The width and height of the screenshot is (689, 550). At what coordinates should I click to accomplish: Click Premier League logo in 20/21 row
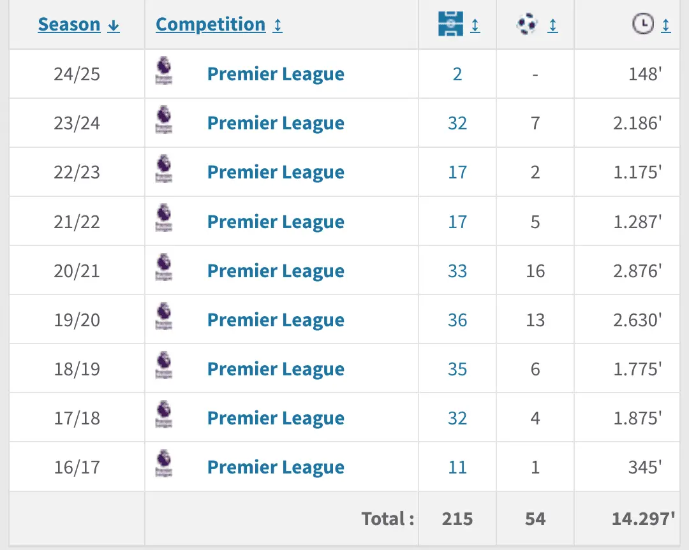click(163, 268)
